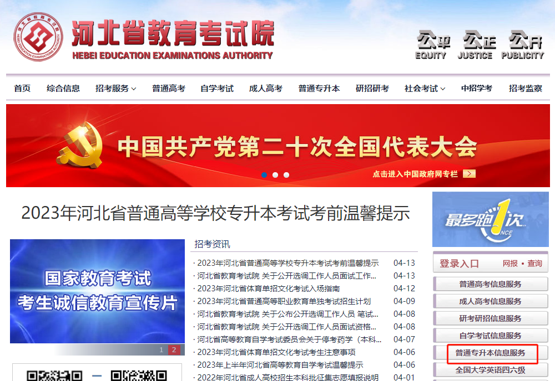The image size is (555, 381).
Task: Open news 关于公开选调工作人员面试工作 dated 04-13
Action: click(287, 276)
